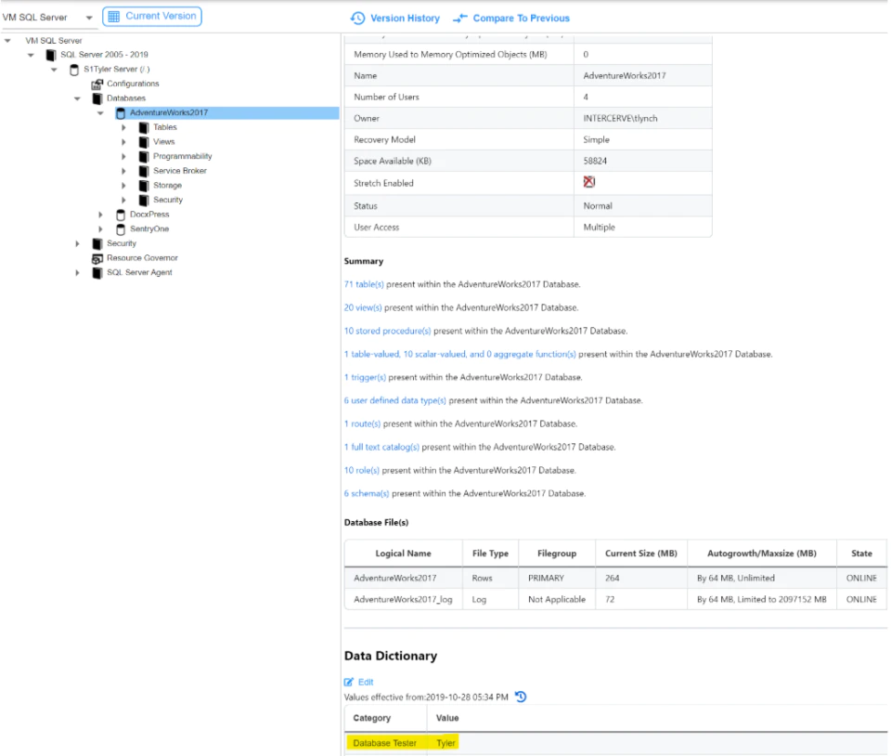Image resolution: width=891 pixels, height=756 pixels.
Task: Click the history icon beside Values effective date
Action: click(521, 697)
